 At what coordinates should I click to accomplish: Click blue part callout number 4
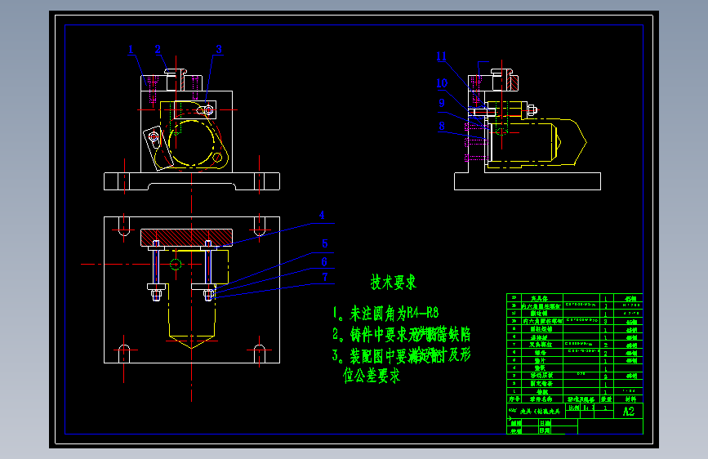pos(322,215)
